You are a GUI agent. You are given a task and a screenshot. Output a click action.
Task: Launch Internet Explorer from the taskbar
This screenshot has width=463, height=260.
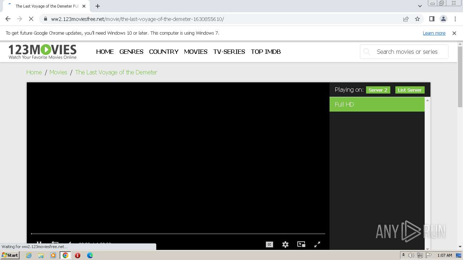click(29, 255)
